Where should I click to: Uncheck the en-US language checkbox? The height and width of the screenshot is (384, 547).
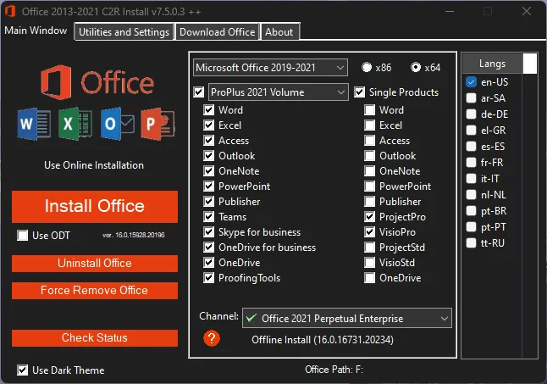472,82
